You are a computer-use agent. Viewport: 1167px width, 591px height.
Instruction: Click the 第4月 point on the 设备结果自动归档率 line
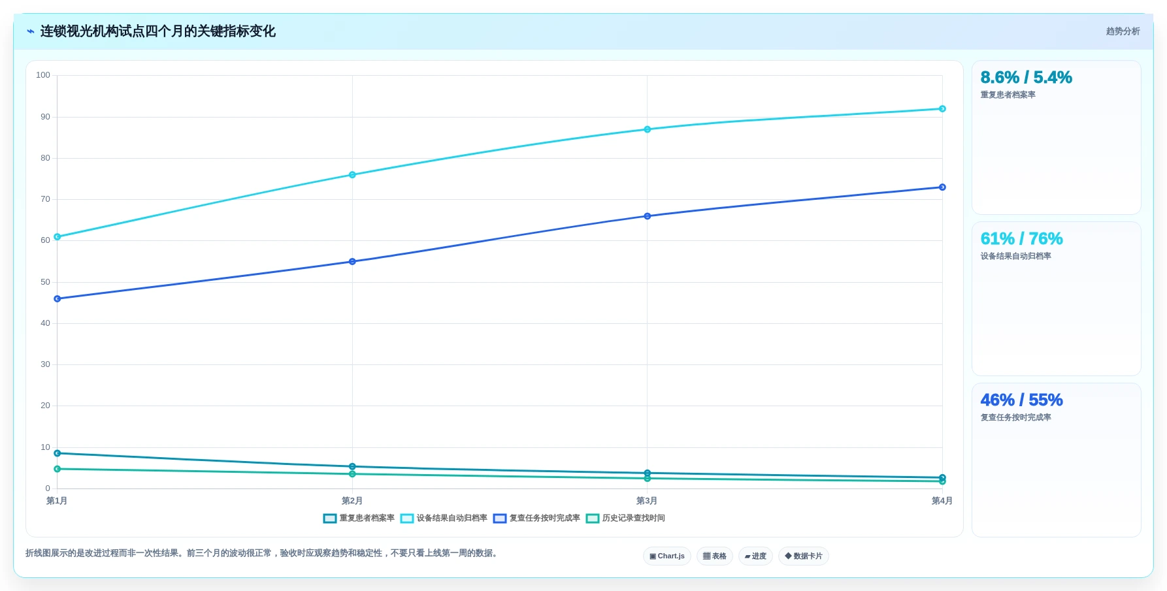click(x=942, y=109)
